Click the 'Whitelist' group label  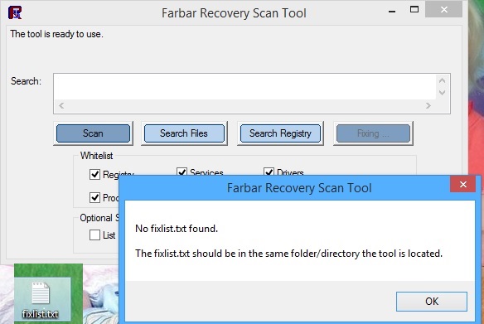pos(97,156)
